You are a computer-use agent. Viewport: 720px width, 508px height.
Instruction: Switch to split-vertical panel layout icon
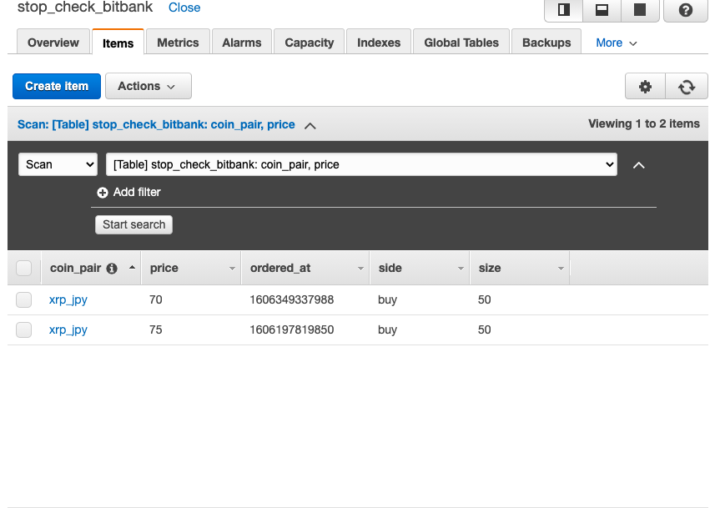pos(563,10)
